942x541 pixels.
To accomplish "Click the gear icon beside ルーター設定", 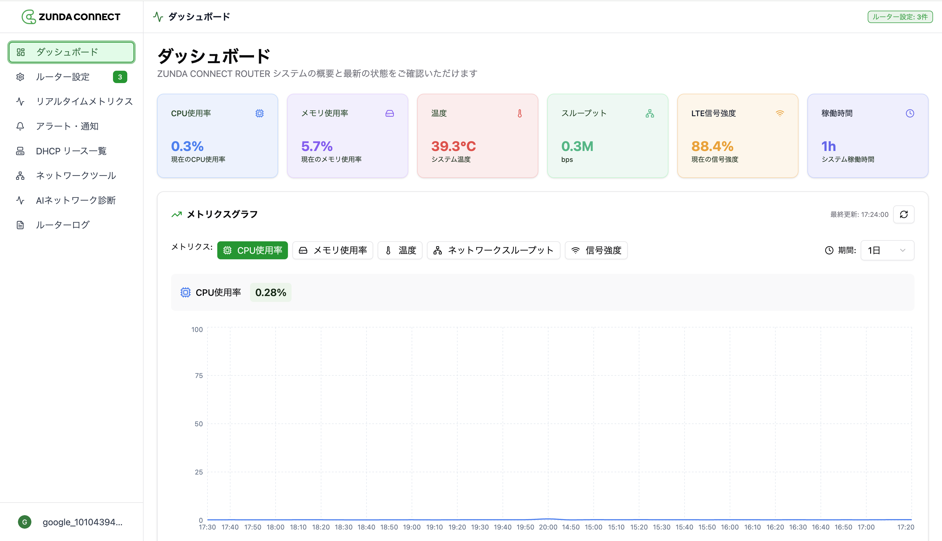I will tap(20, 77).
